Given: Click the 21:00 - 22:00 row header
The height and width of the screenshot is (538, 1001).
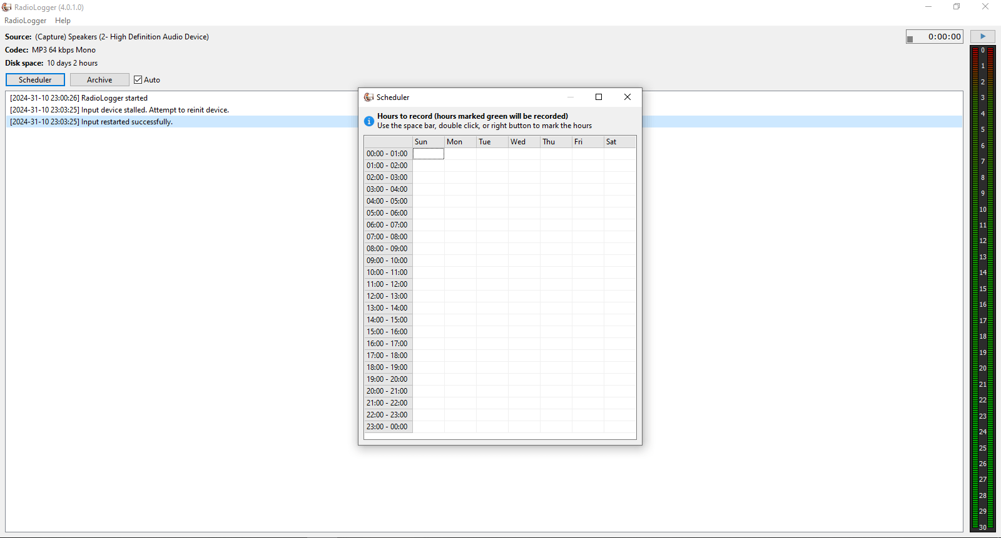Looking at the screenshot, I should pyautogui.click(x=388, y=403).
